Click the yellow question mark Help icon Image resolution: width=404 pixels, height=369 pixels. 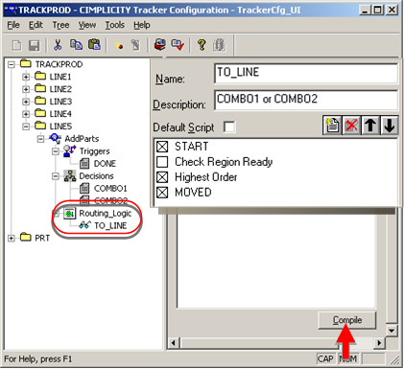(x=202, y=45)
